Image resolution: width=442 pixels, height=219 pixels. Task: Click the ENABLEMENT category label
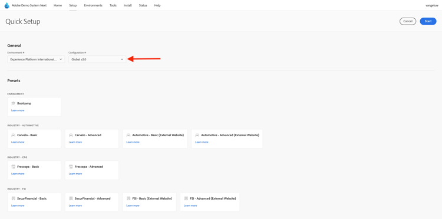pyautogui.click(x=15, y=94)
